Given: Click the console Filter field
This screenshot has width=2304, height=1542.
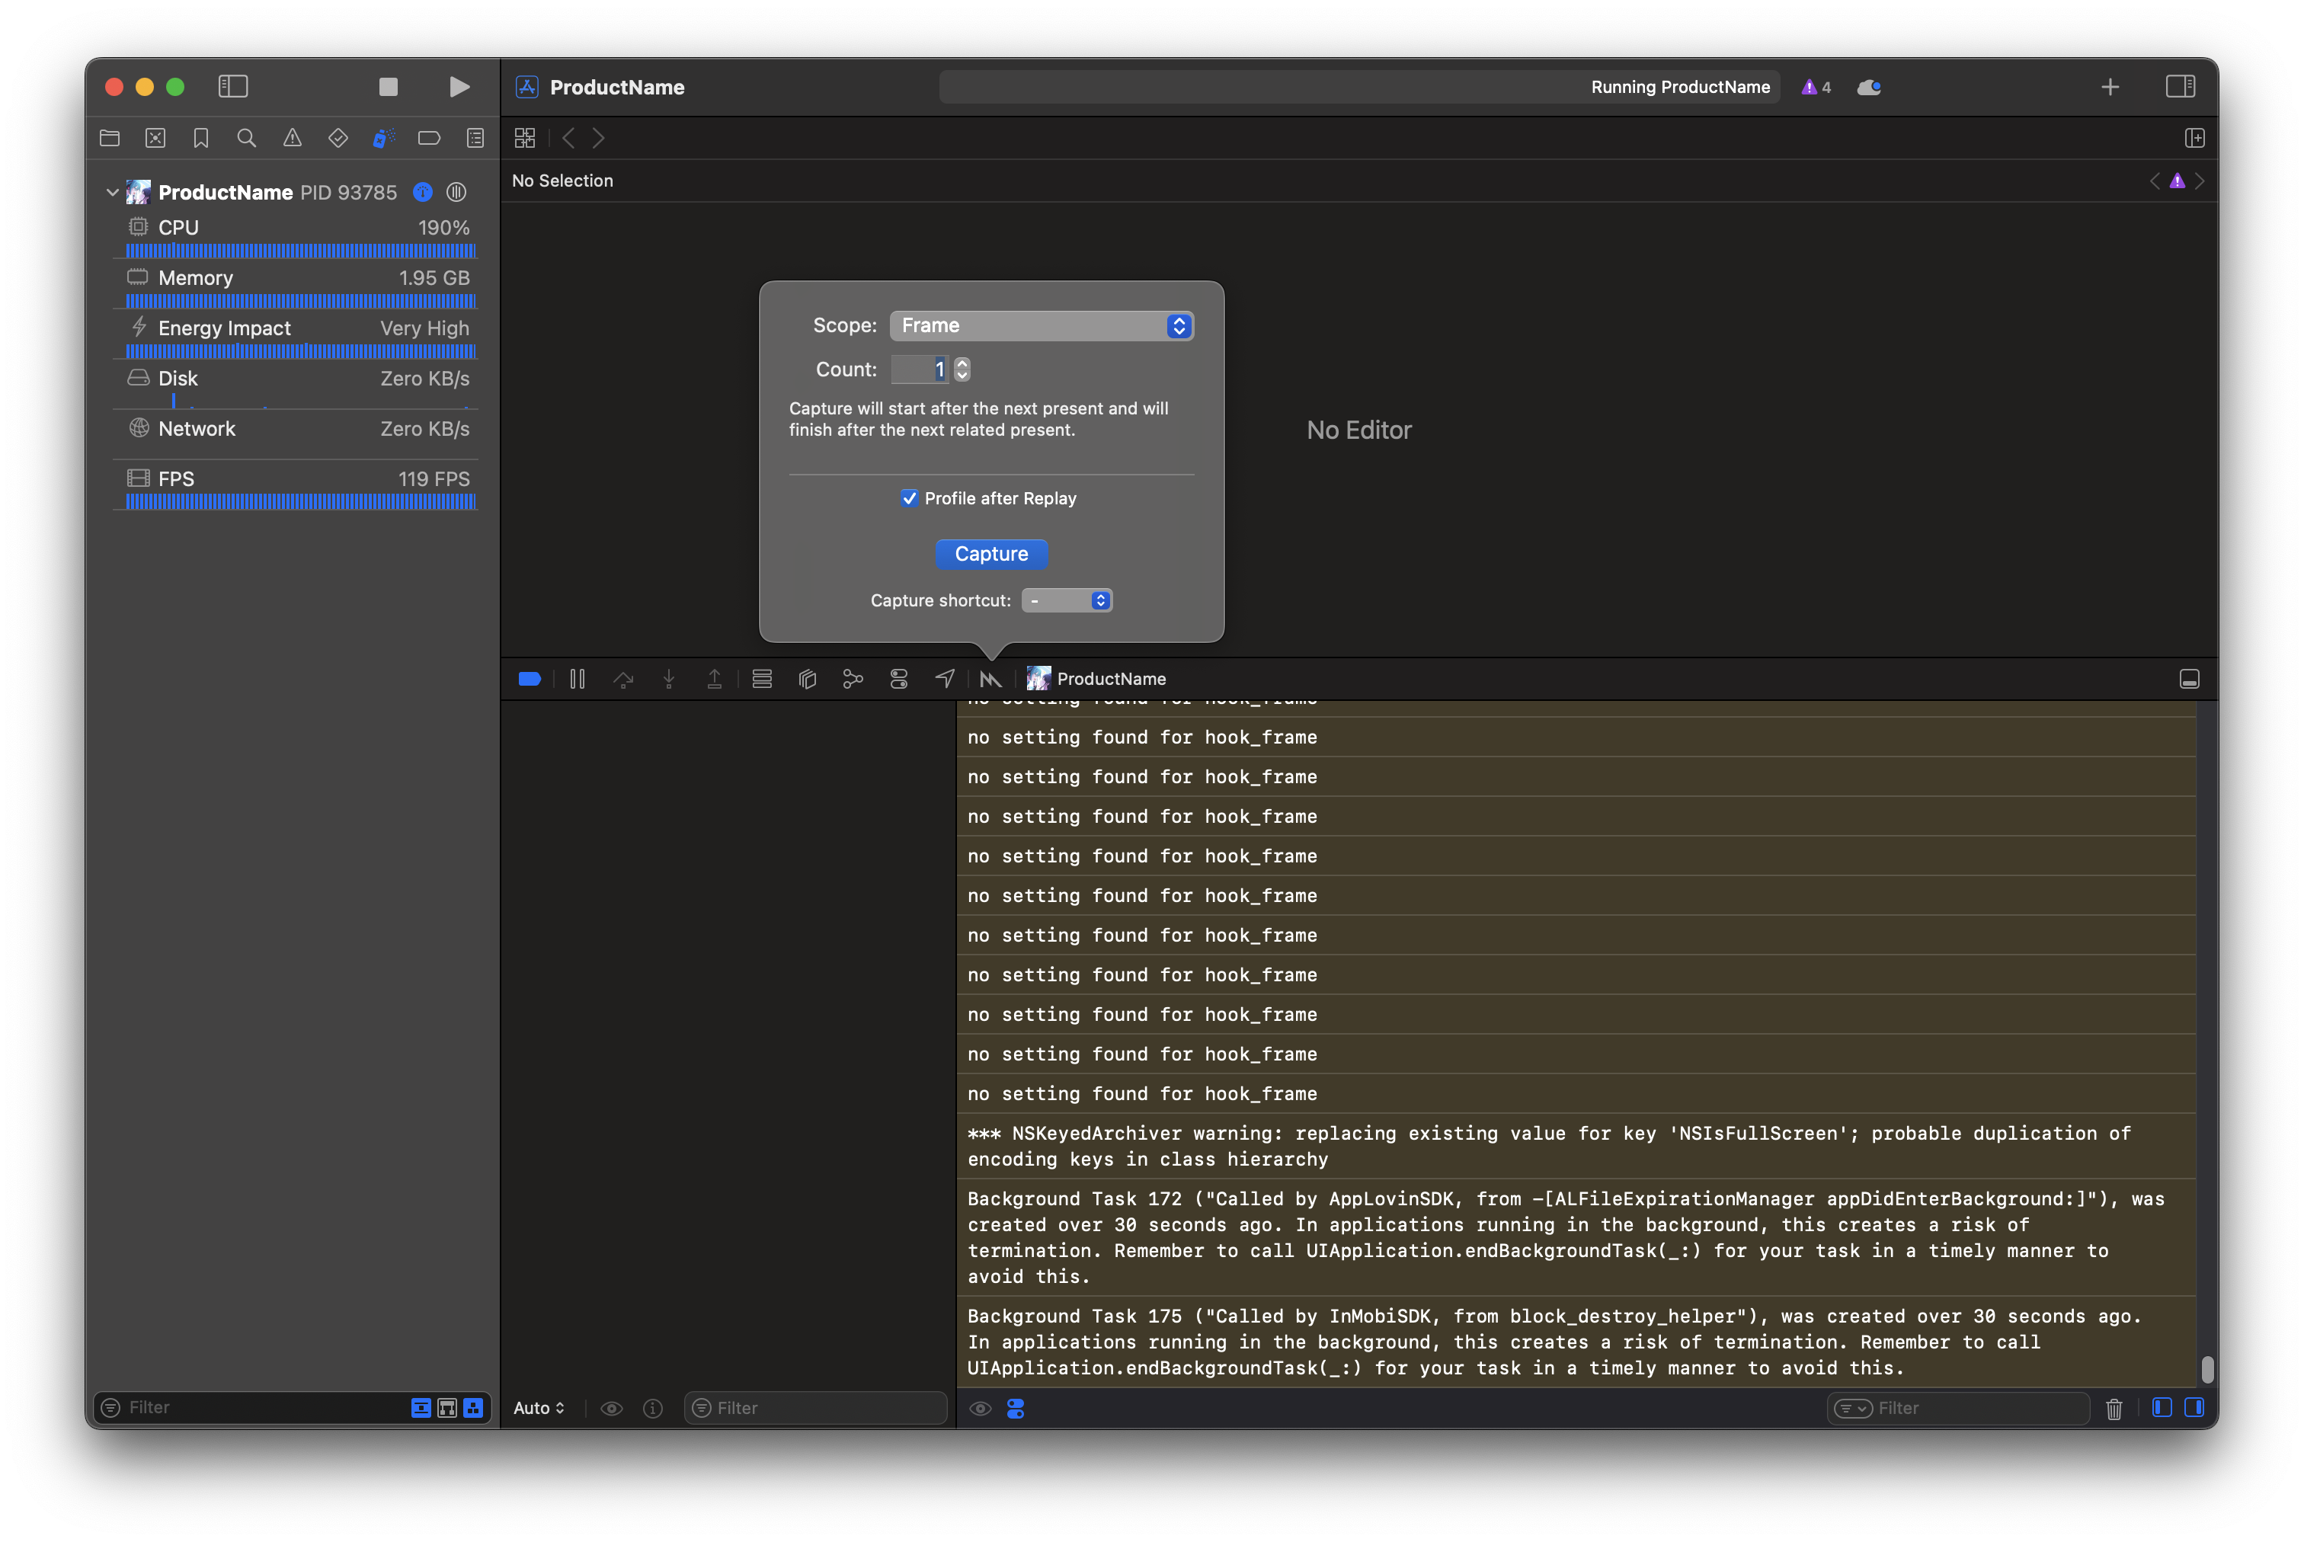Looking at the screenshot, I should tap(1958, 1408).
